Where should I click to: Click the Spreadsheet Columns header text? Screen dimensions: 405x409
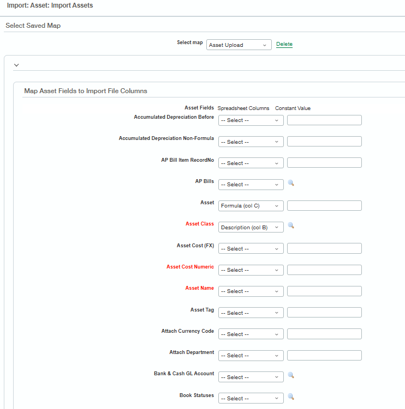tap(243, 108)
